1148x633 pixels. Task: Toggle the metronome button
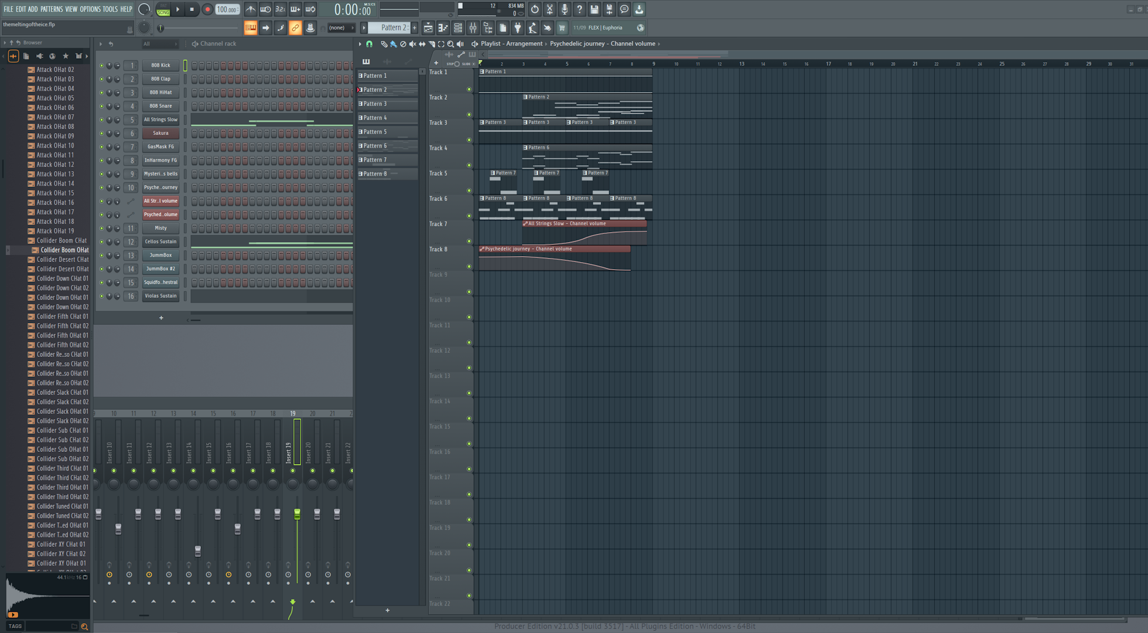point(250,9)
